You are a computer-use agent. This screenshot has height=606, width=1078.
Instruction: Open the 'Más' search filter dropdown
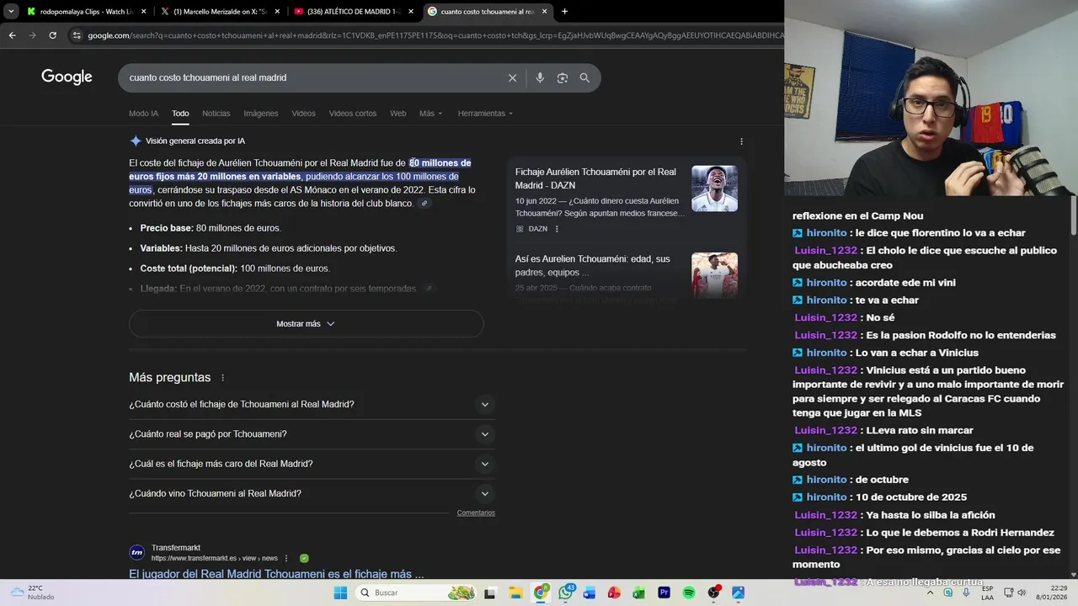pyautogui.click(x=430, y=114)
